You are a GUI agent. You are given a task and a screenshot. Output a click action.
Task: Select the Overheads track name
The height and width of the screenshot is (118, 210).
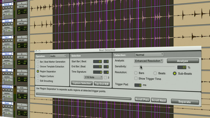(x=6, y=87)
